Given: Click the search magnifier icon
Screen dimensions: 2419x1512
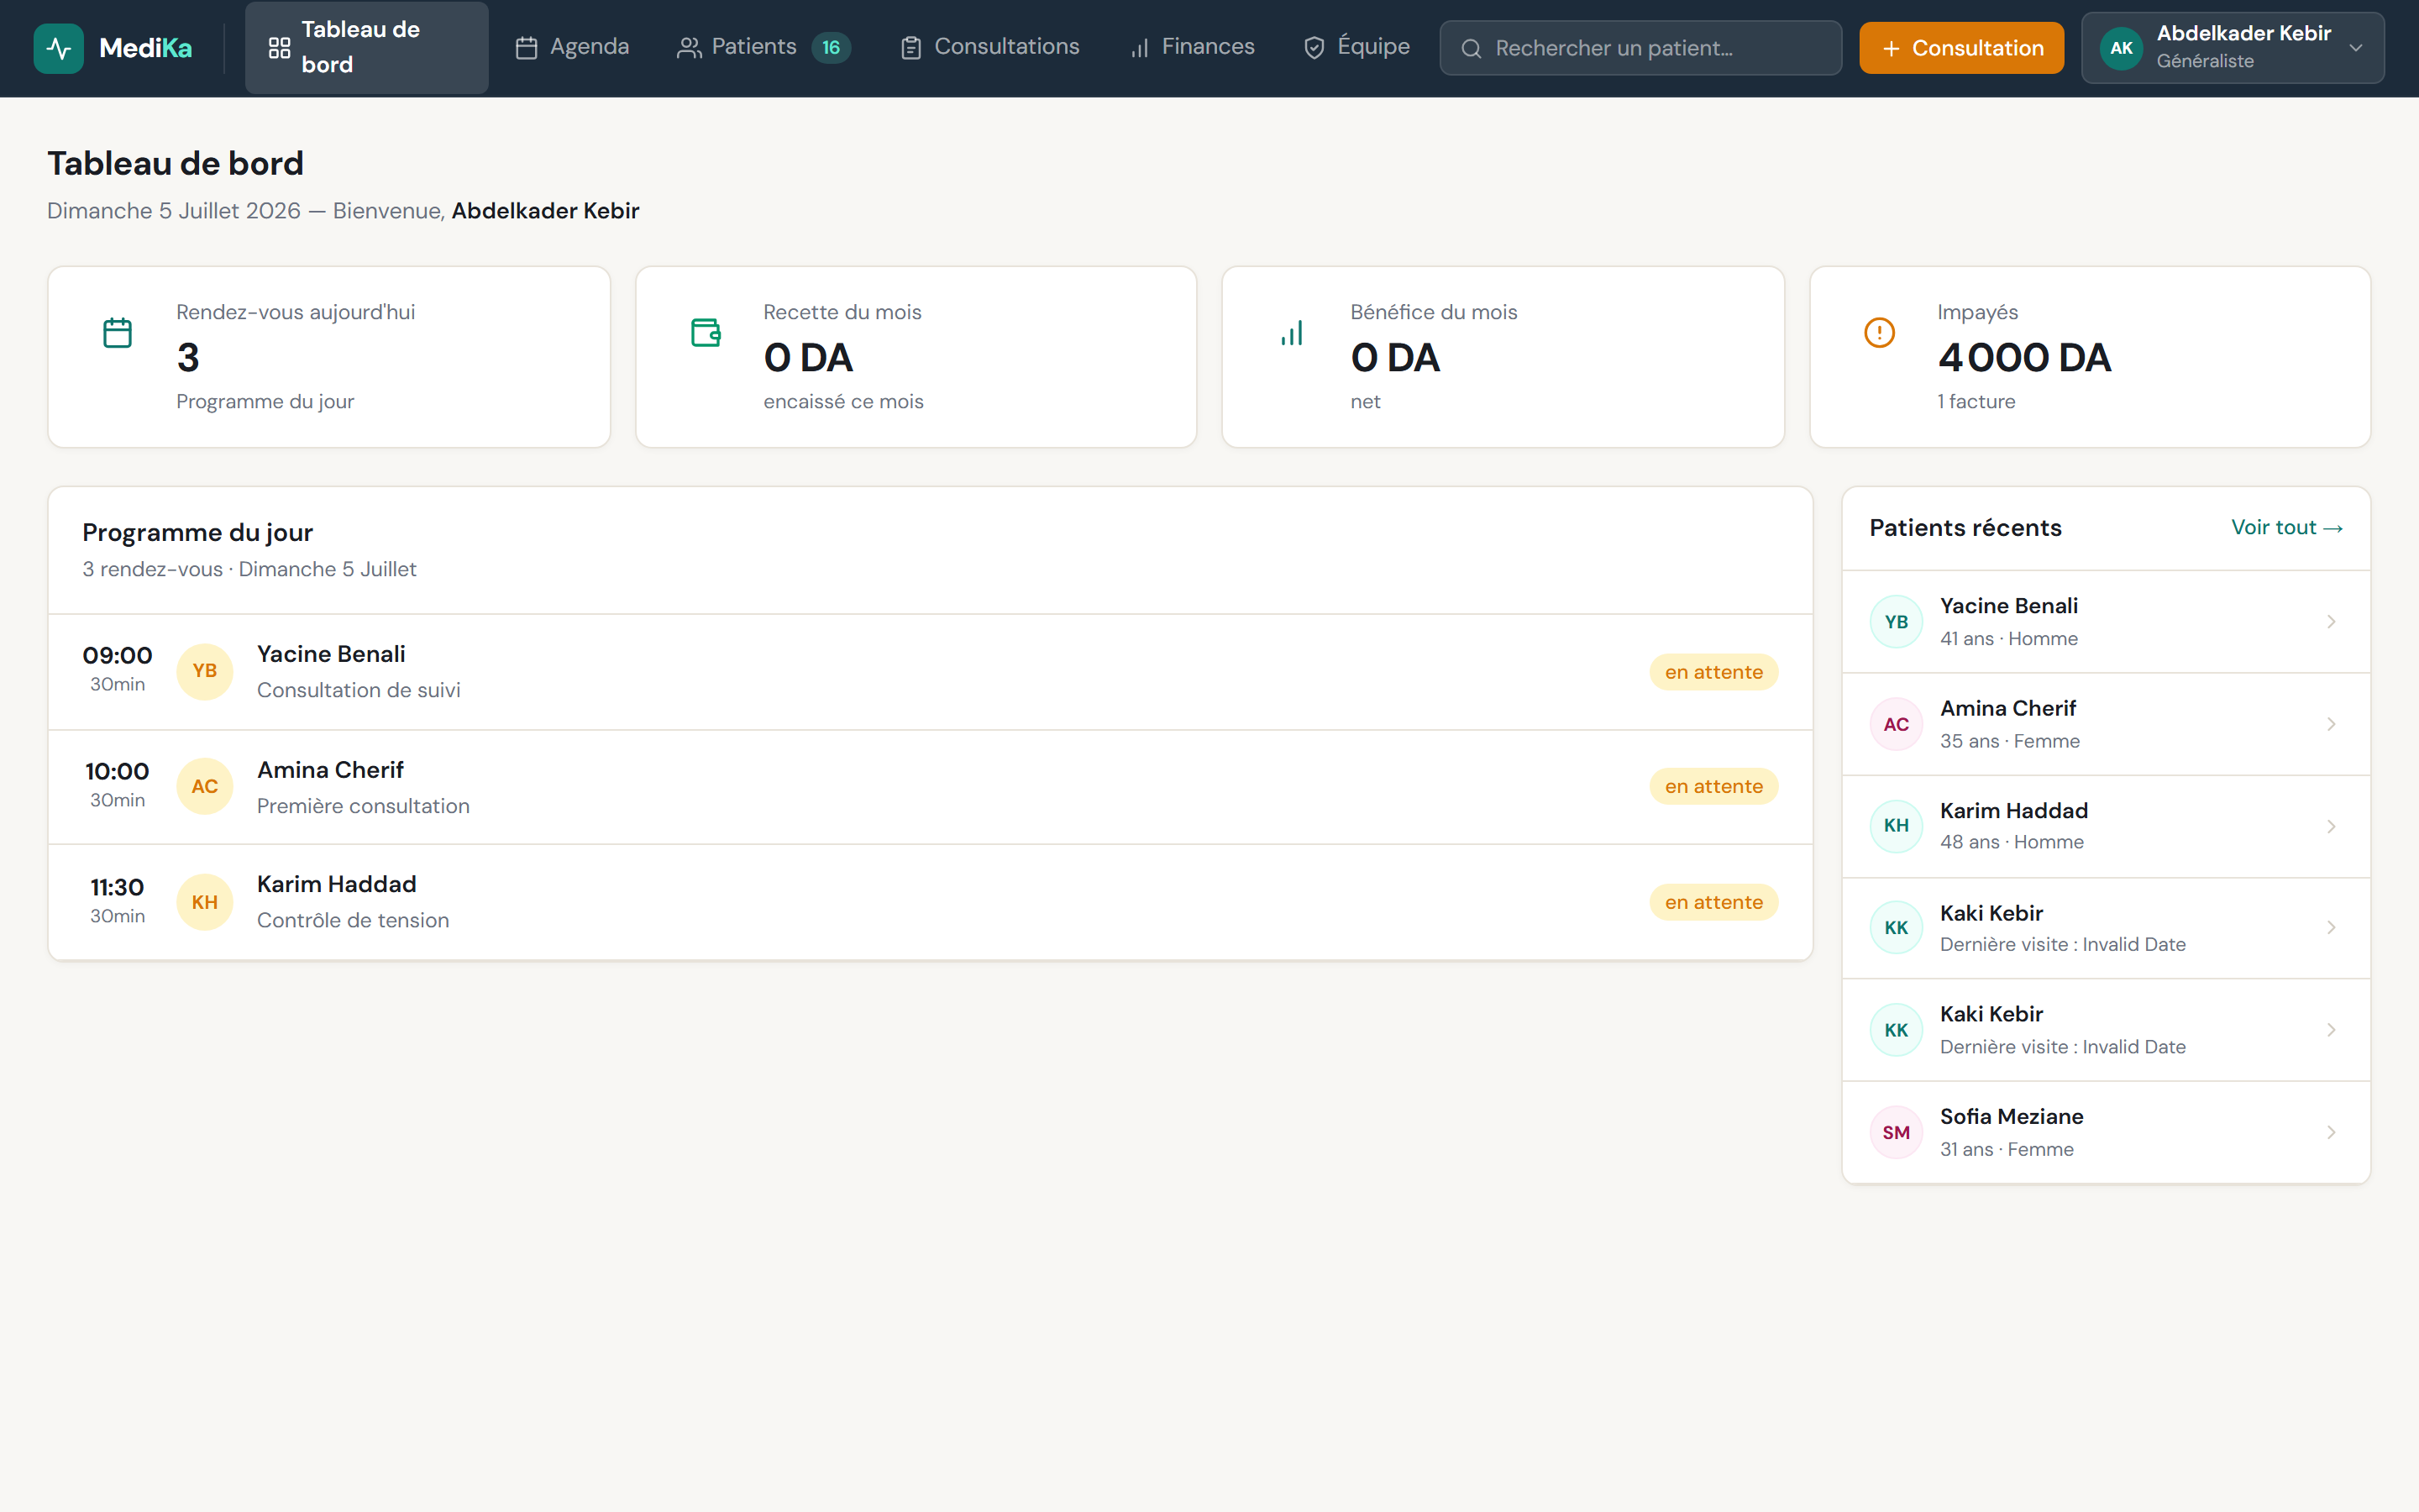Looking at the screenshot, I should click(1471, 48).
